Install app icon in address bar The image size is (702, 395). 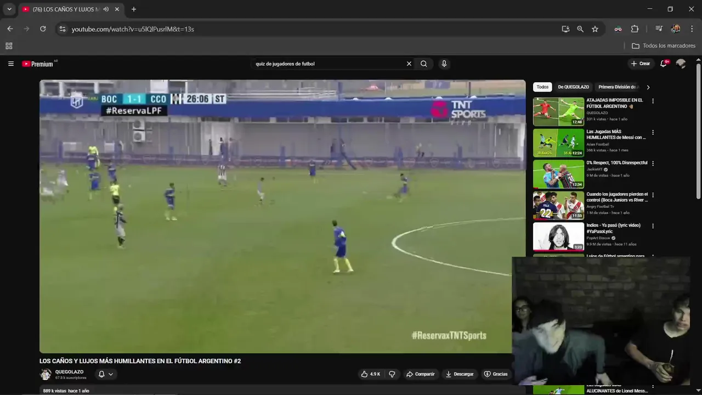(565, 29)
